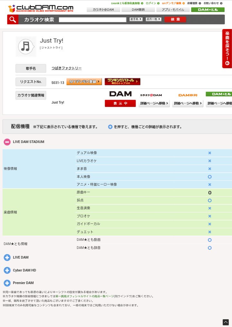Click DAM★とも新規会員登録 link
Viewport: 232px width, 327px height.
(127, 3)
